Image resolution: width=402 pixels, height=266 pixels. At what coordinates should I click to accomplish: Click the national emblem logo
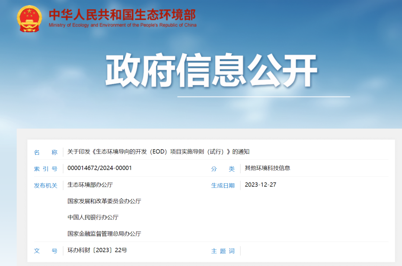[x=29, y=19]
